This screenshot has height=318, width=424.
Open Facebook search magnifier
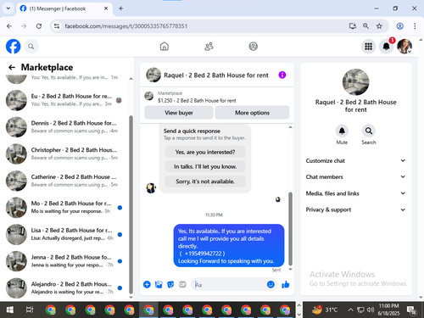pyautogui.click(x=31, y=47)
